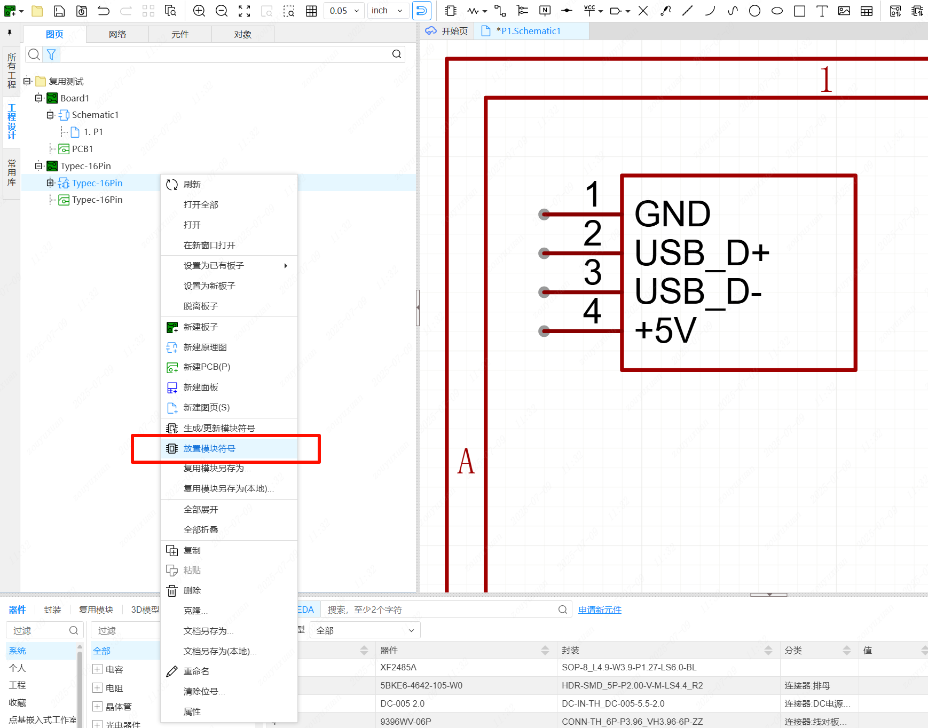Click the zoom in magnifier icon
Viewport: 928px width, 728px height.
pos(199,11)
